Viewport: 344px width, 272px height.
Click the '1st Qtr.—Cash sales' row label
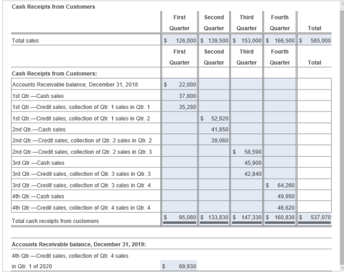point(38,96)
